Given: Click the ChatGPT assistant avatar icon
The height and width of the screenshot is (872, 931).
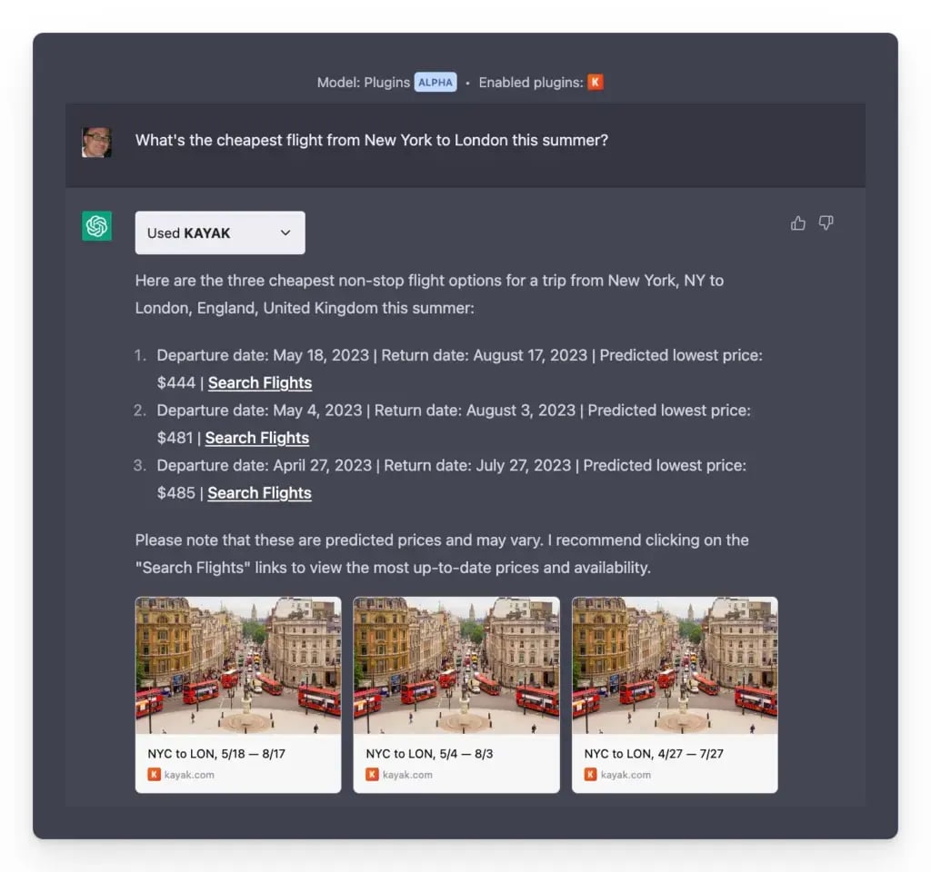Looking at the screenshot, I should point(96,226).
